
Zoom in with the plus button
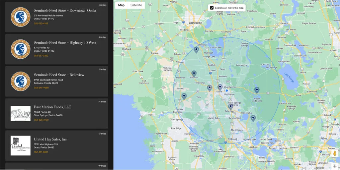(335, 166)
